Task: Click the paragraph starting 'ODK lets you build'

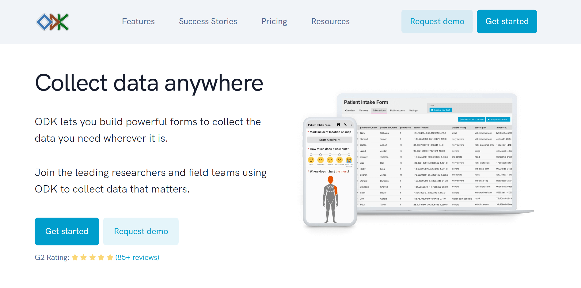Action: pyautogui.click(x=148, y=130)
